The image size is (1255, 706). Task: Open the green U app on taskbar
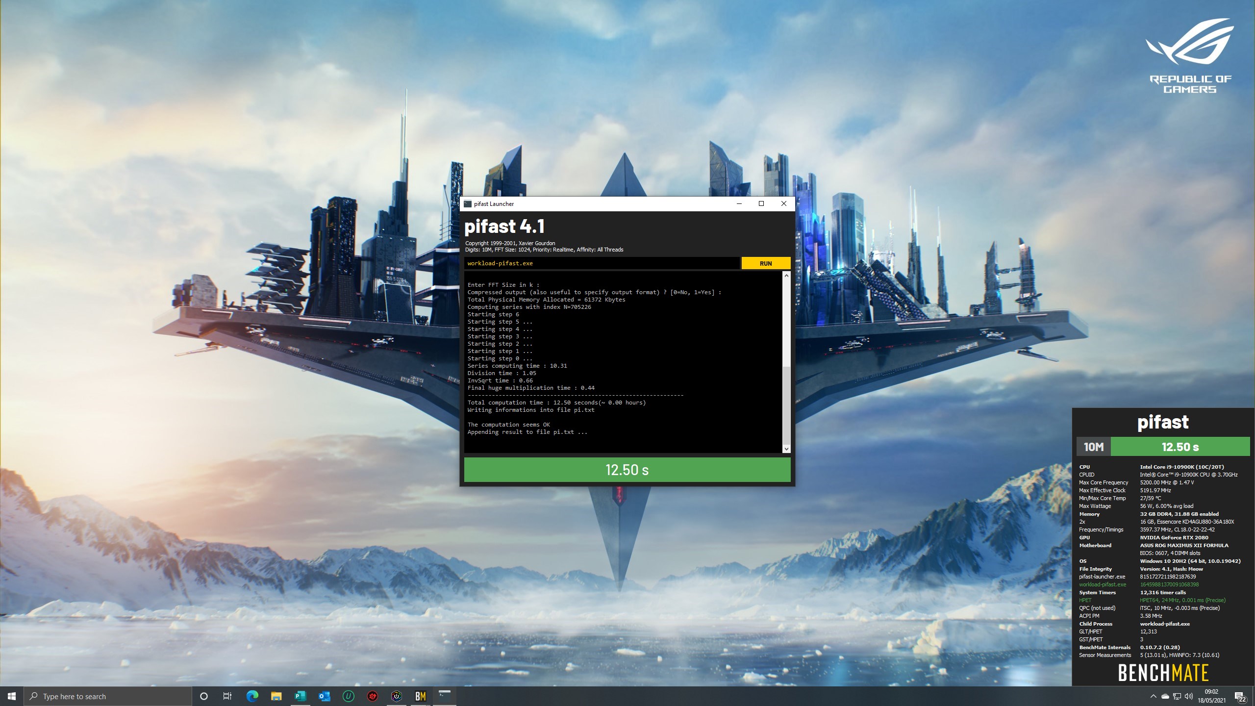348,696
